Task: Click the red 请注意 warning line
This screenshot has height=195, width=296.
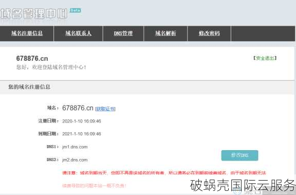Action: click(164, 173)
